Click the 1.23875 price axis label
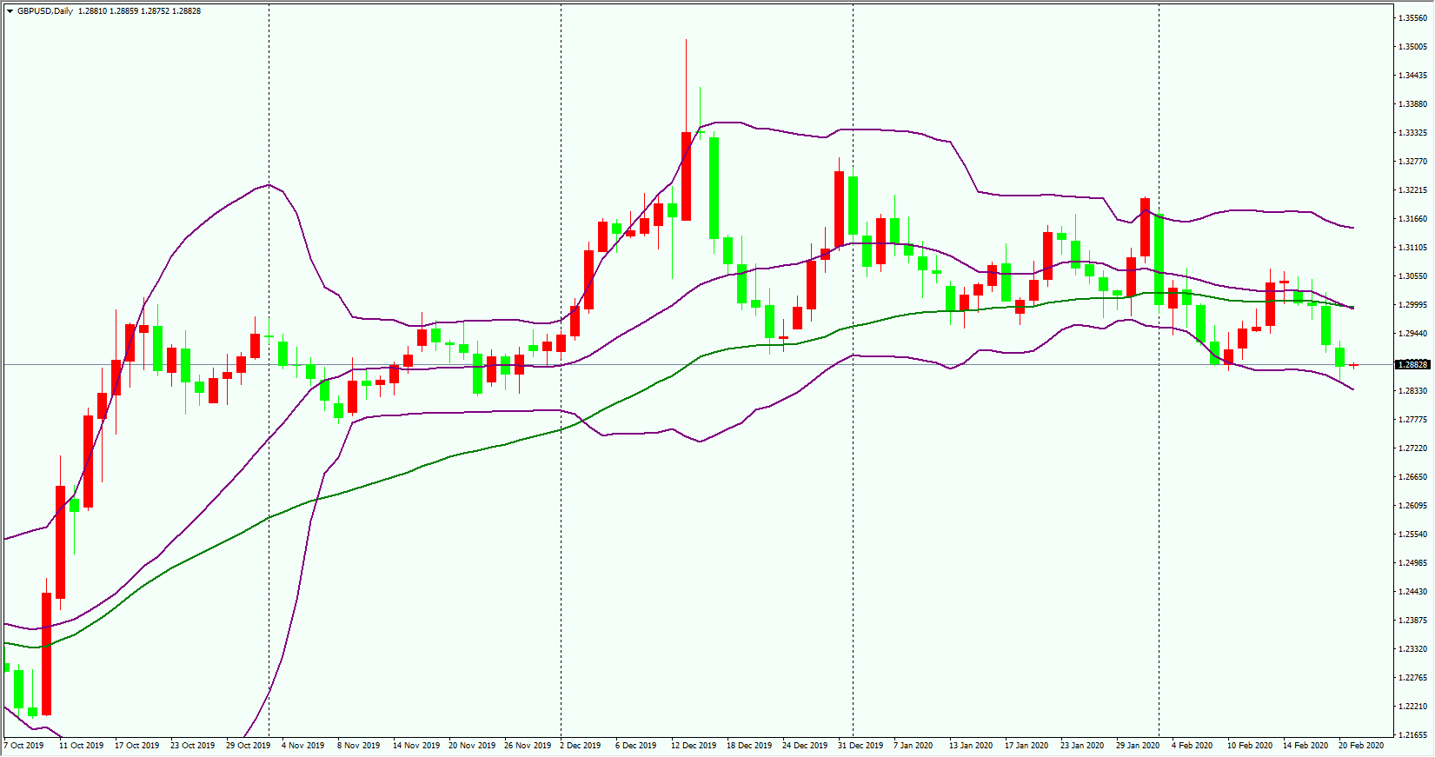This screenshot has height=757, width=1435. tap(1412, 620)
